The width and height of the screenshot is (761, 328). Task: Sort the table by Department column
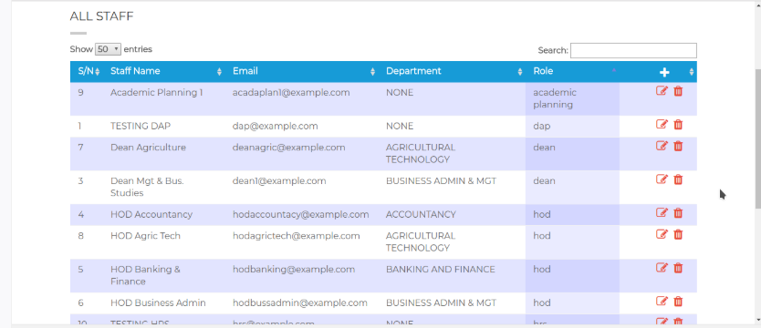(452, 71)
